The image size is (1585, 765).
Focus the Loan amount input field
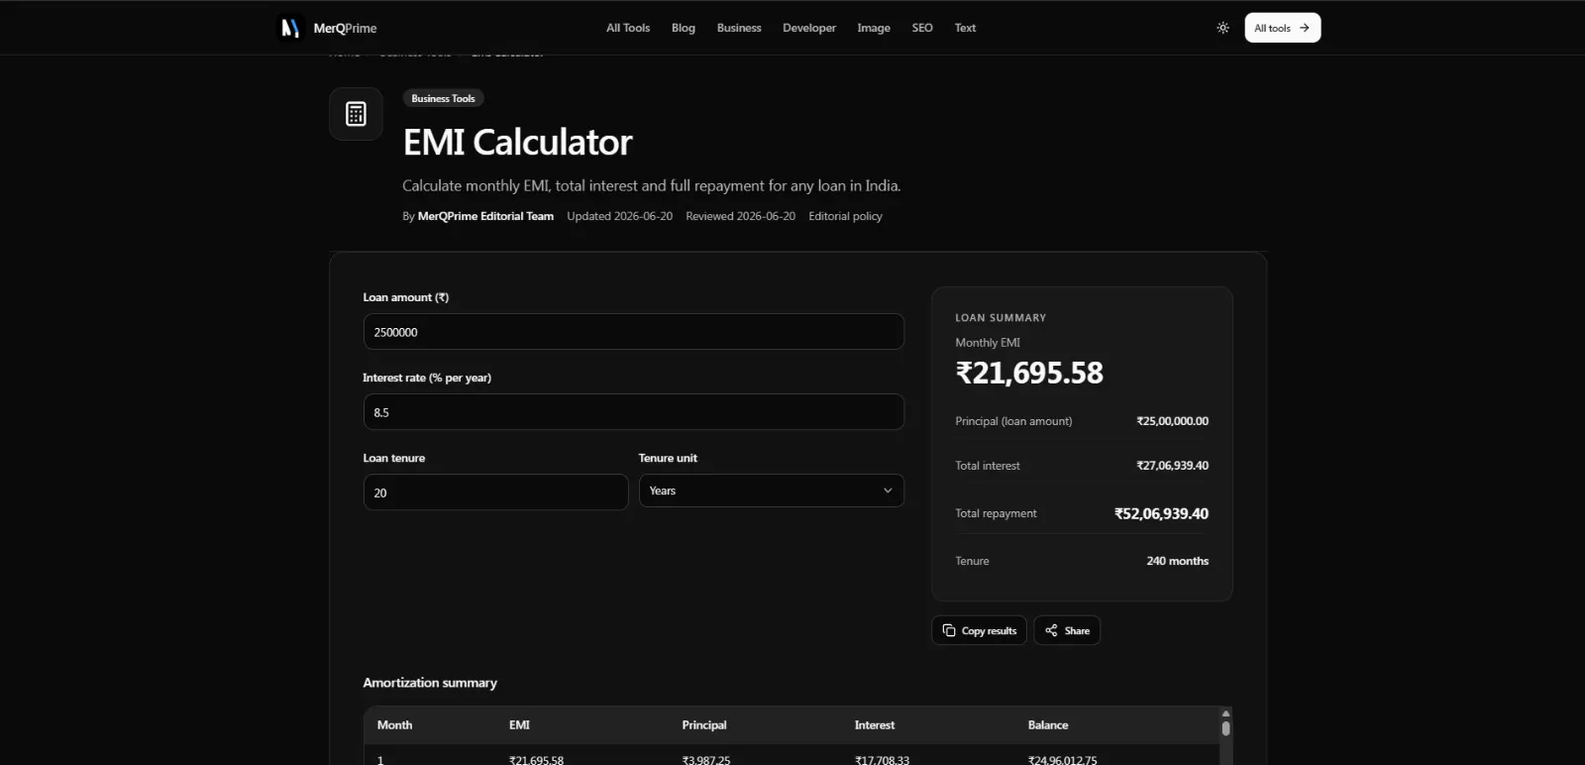click(633, 332)
